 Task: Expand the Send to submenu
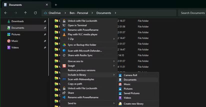114,103
